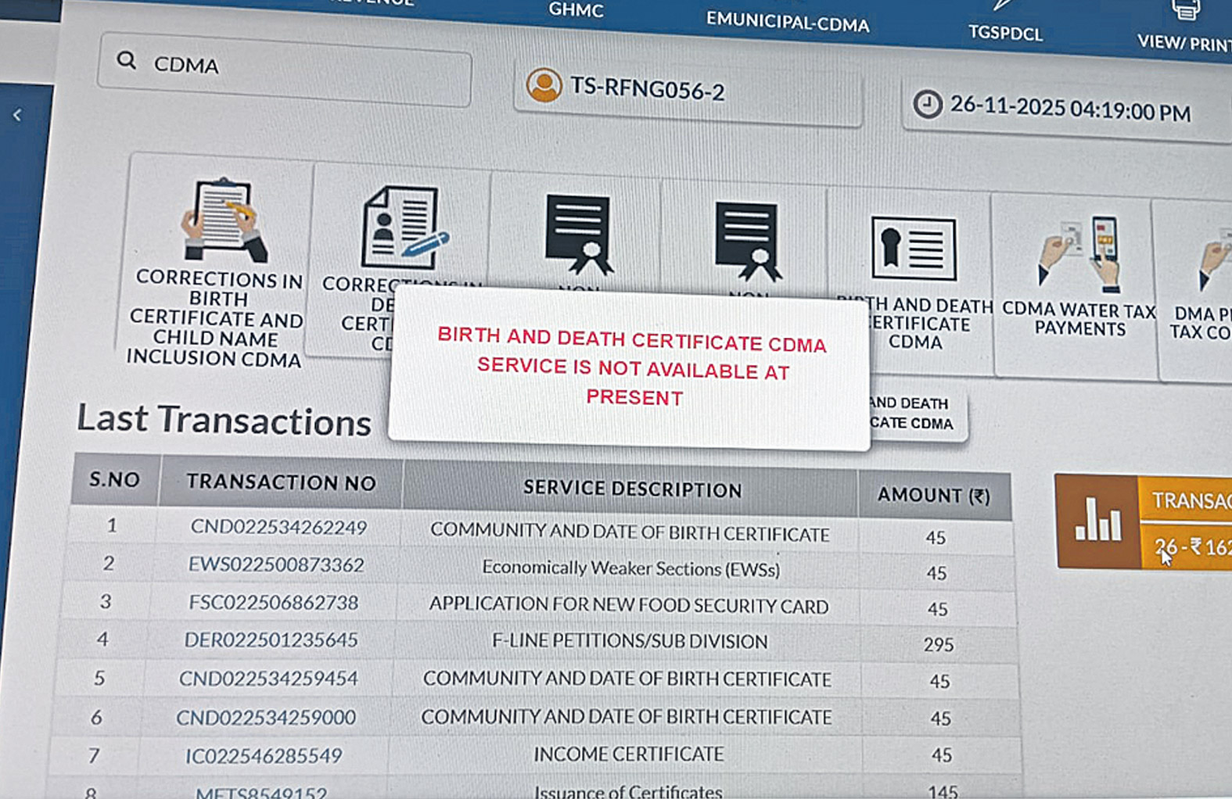The image size is (1232, 799).
Task: Click transaction number FSC022506862738
Action: (274, 603)
